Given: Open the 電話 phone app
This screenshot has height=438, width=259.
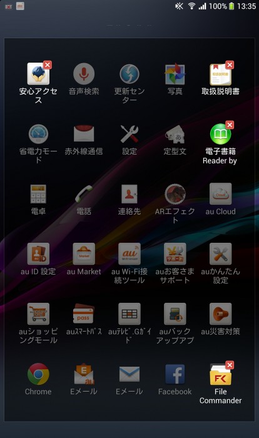Looking at the screenshot, I should tap(84, 194).
